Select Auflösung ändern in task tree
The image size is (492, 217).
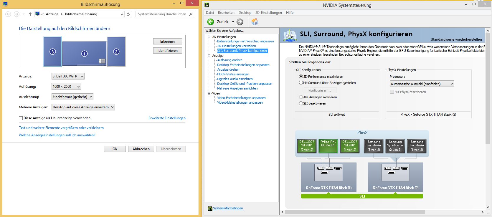tap(230, 60)
